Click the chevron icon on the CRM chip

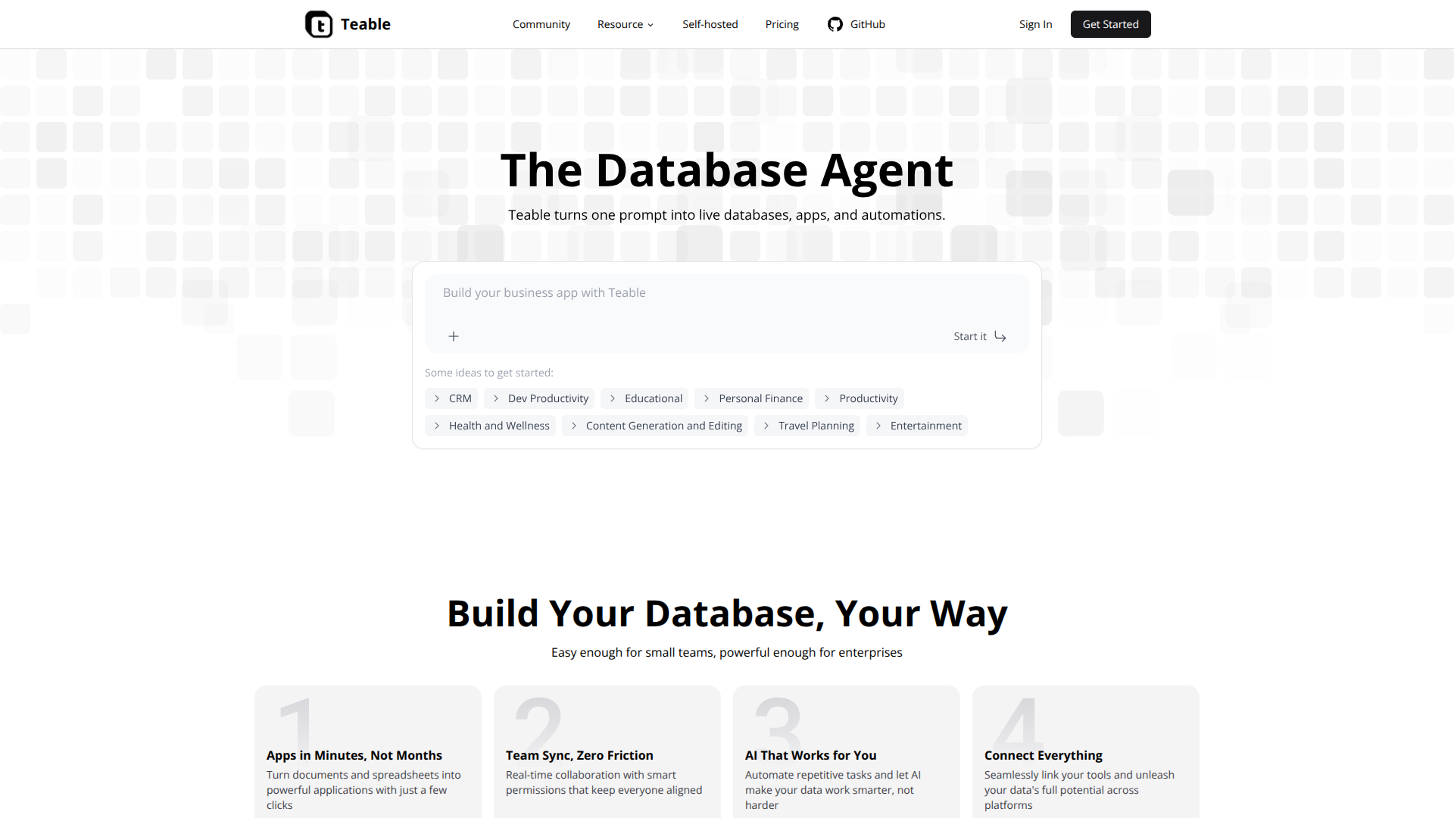click(x=437, y=398)
